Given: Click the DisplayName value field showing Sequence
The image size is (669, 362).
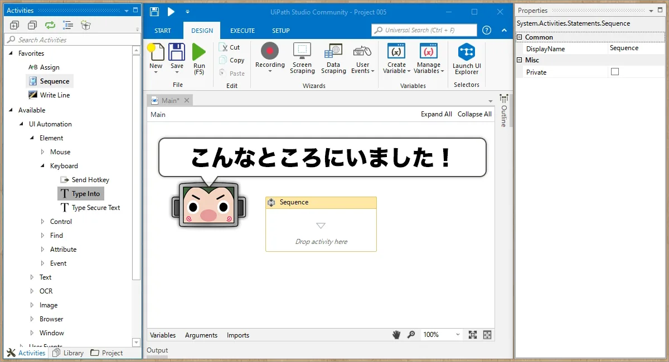Looking at the screenshot, I should tap(636, 48).
